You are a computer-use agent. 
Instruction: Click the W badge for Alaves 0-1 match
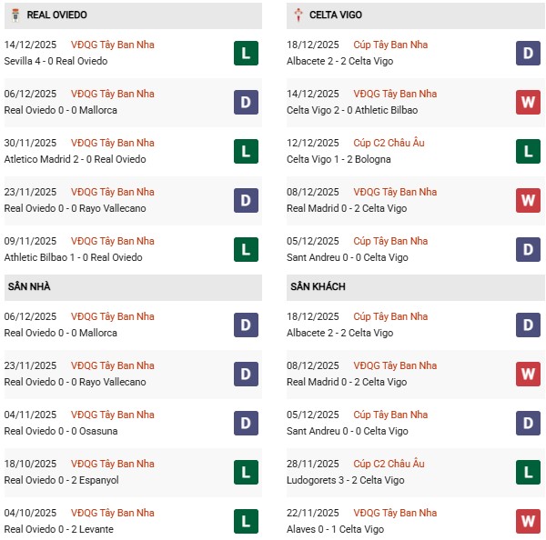coord(528,522)
